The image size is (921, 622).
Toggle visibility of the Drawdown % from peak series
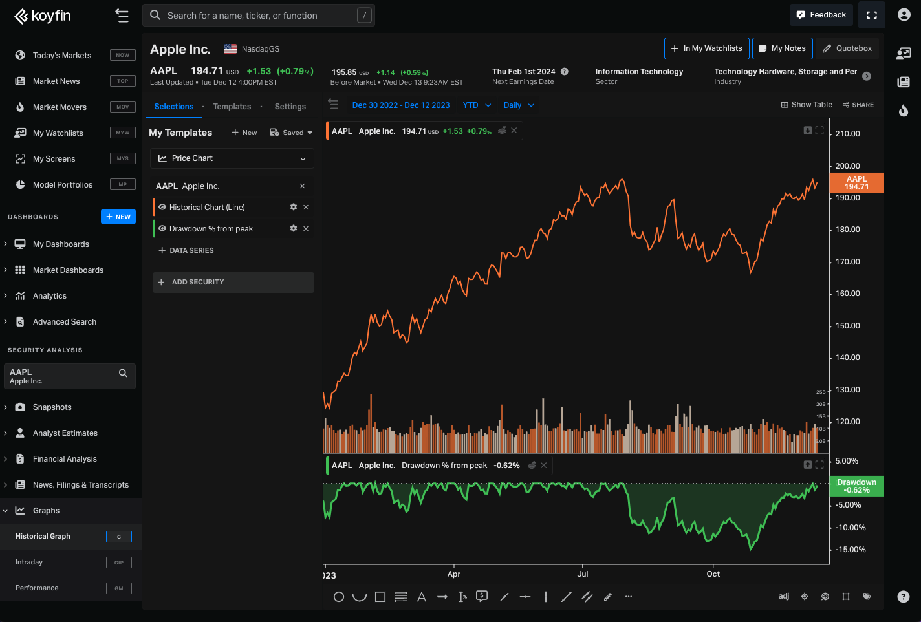point(162,228)
